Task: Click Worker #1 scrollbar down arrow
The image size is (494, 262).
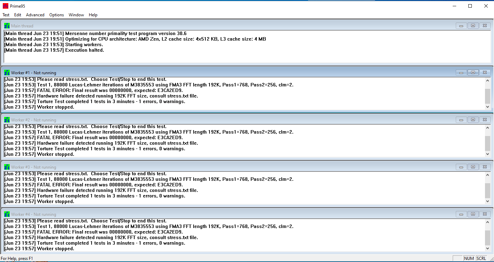Action: click(x=488, y=107)
